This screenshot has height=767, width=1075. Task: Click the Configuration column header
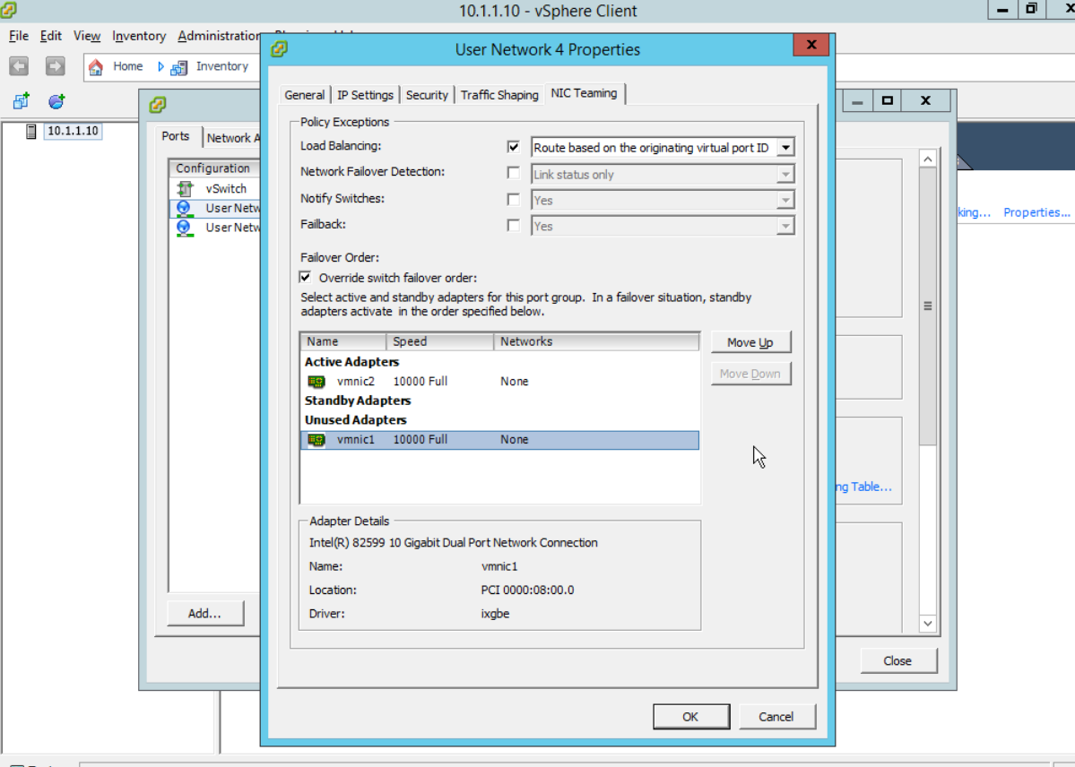[214, 168]
